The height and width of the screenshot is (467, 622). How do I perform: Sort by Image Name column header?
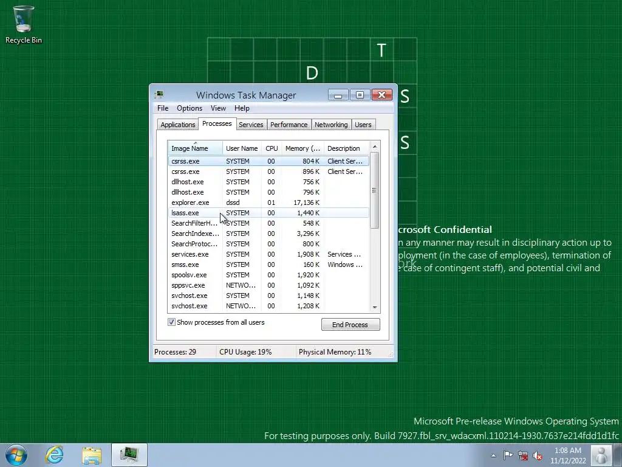point(195,148)
